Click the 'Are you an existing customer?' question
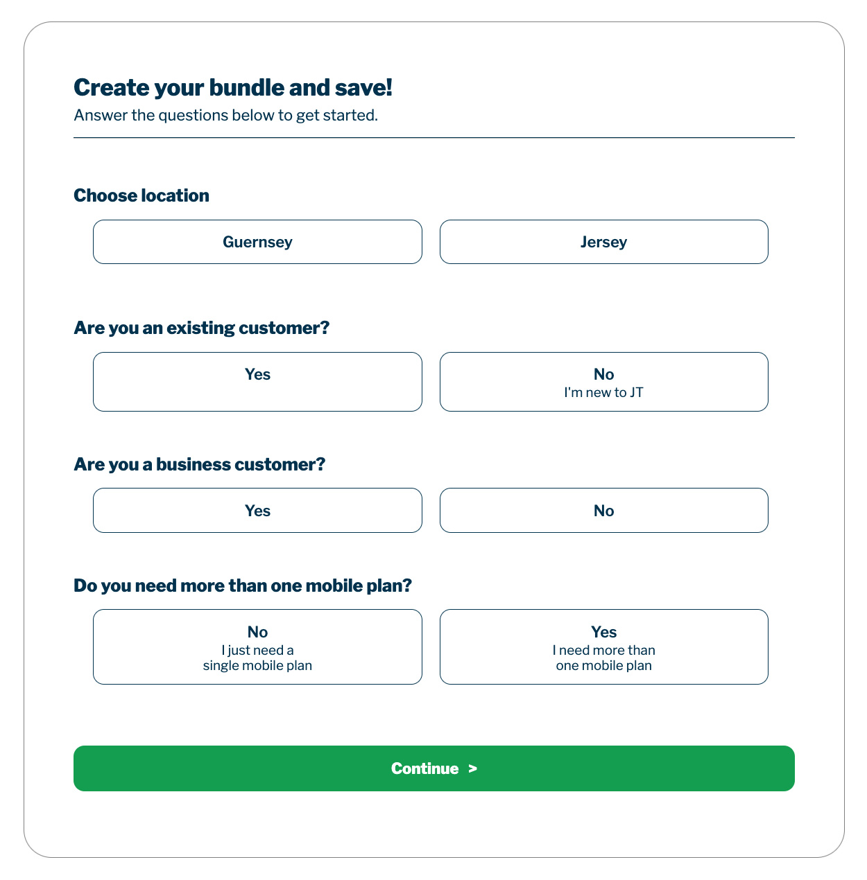The width and height of the screenshot is (867, 880). pyautogui.click(x=201, y=328)
